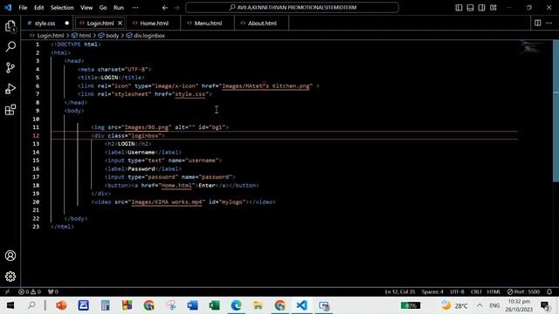Open the Run menu

[x=119, y=8]
